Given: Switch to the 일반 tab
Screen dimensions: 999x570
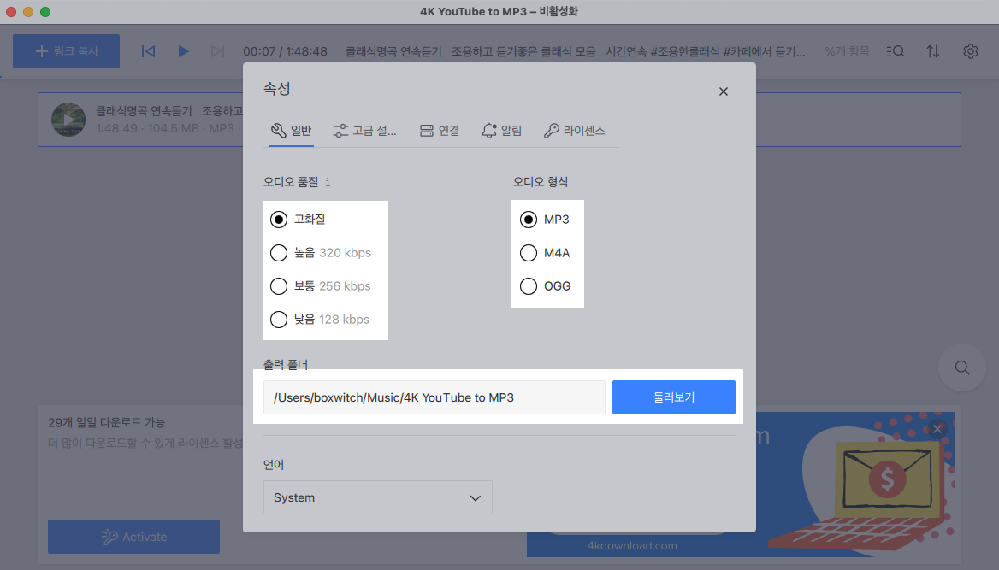Looking at the screenshot, I should [291, 131].
